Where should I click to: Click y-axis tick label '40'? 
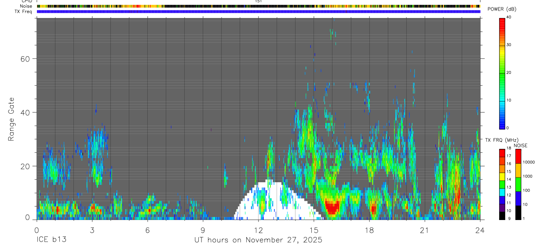[x=25, y=112]
